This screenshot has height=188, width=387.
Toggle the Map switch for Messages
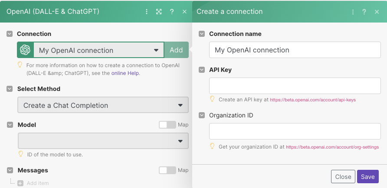[x=167, y=170]
